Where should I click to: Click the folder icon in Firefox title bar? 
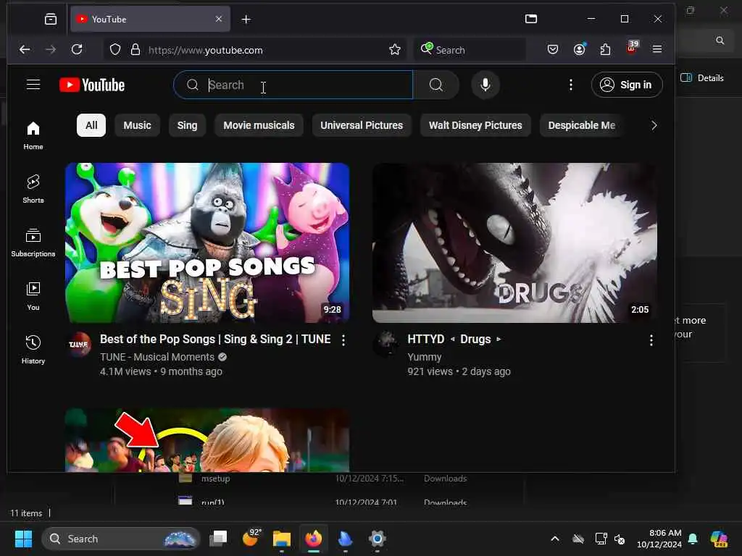(x=531, y=19)
